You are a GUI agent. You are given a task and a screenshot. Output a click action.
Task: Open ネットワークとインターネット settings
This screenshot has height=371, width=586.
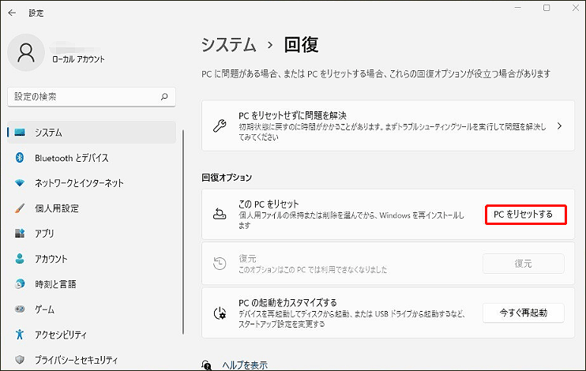point(92,182)
